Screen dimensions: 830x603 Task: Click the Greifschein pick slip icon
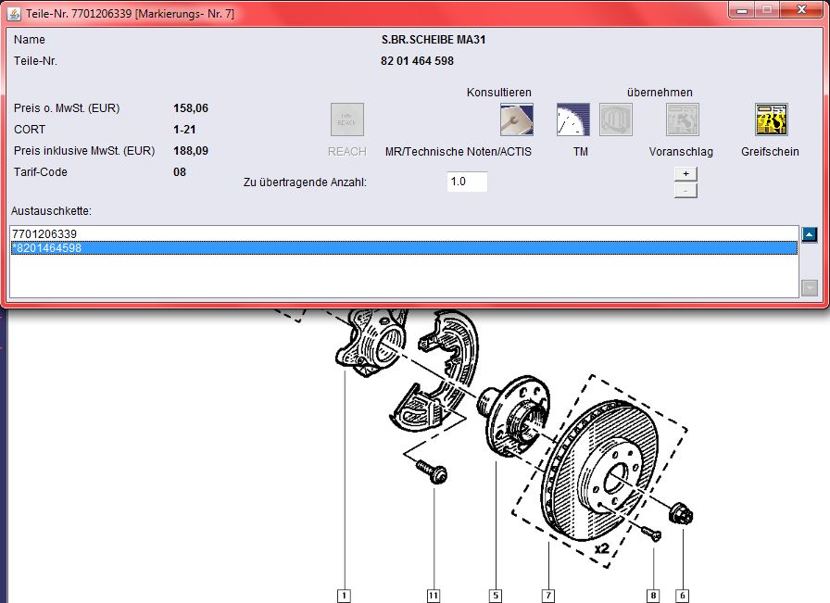pos(771,119)
